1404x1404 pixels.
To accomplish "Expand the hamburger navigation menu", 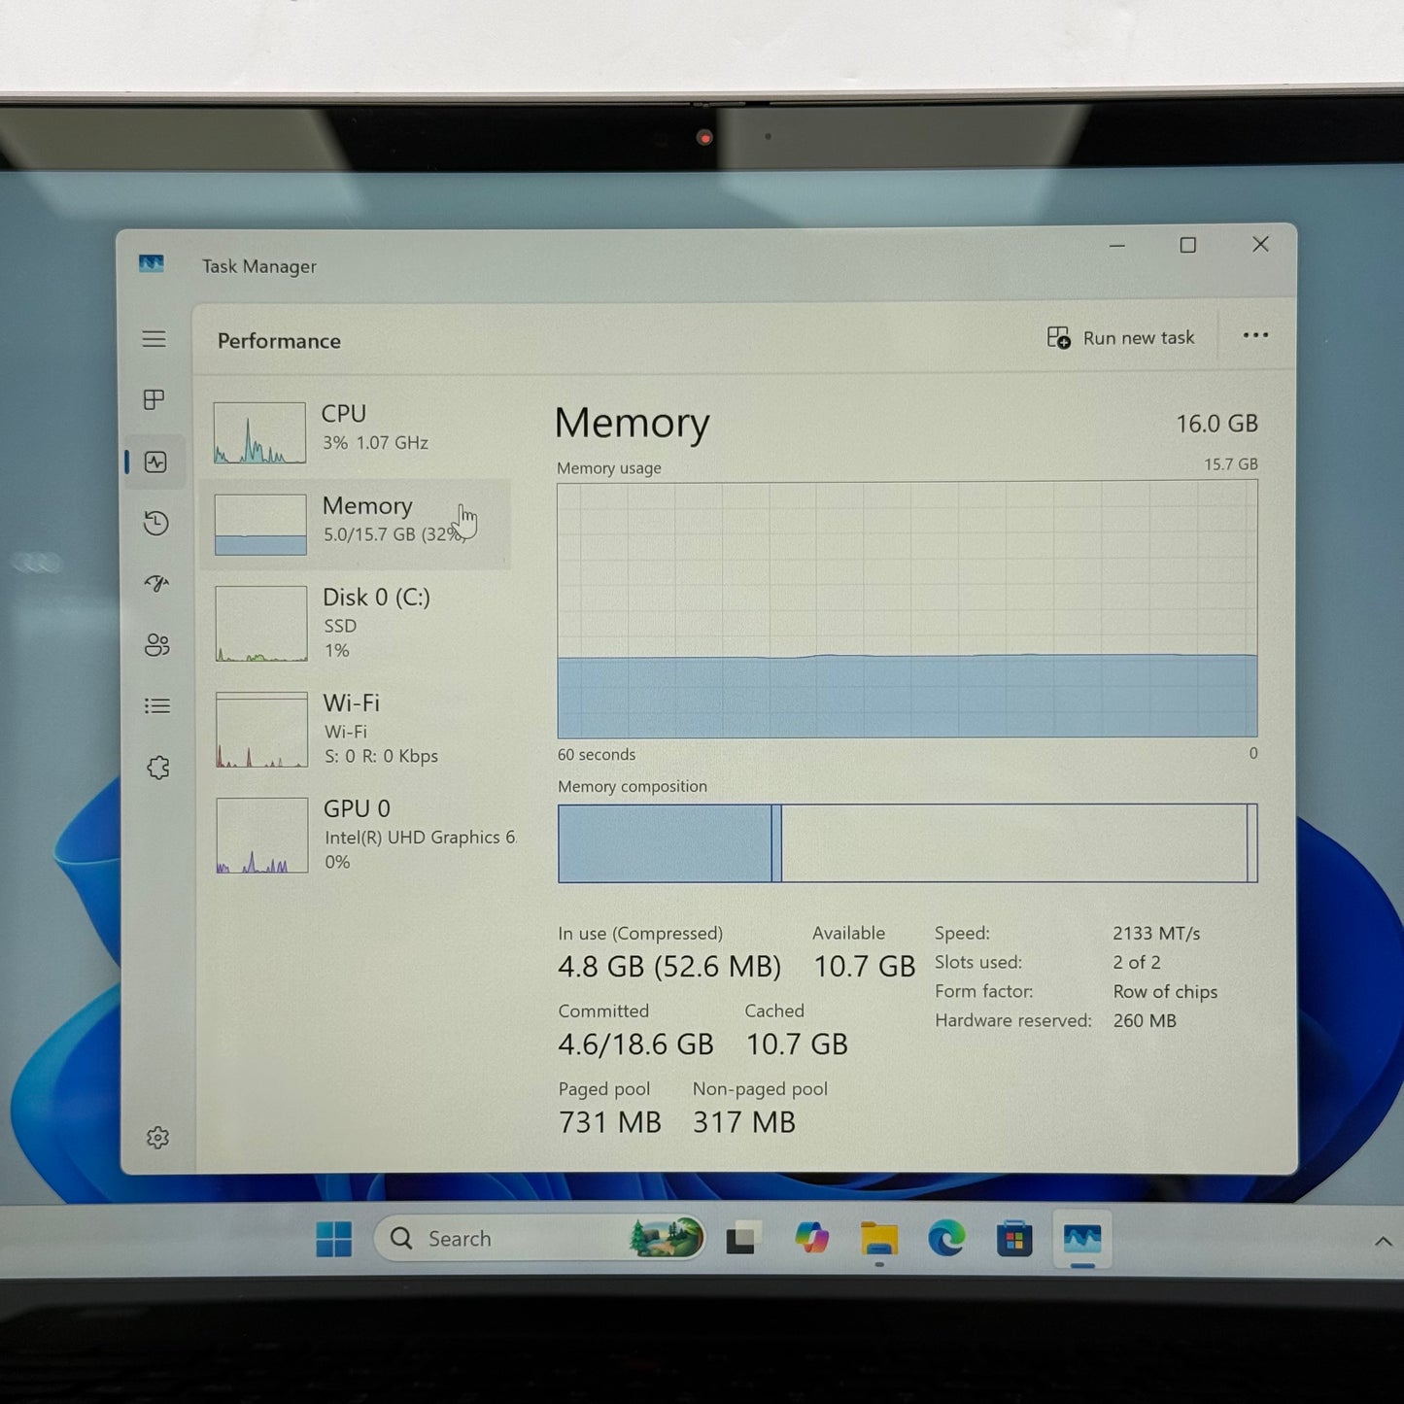I will point(154,339).
